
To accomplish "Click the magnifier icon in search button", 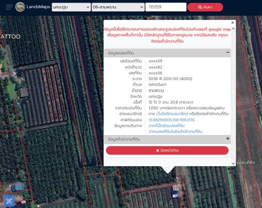I will (200, 7).
